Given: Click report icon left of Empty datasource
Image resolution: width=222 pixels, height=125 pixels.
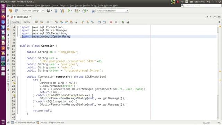Looking at the screenshot, I should 93,11.
